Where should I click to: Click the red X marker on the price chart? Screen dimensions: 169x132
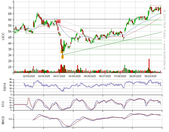pos(59,22)
